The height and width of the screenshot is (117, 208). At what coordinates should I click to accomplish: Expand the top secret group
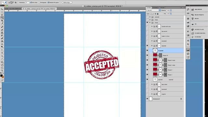pyautogui.click(x=152, y=31)
